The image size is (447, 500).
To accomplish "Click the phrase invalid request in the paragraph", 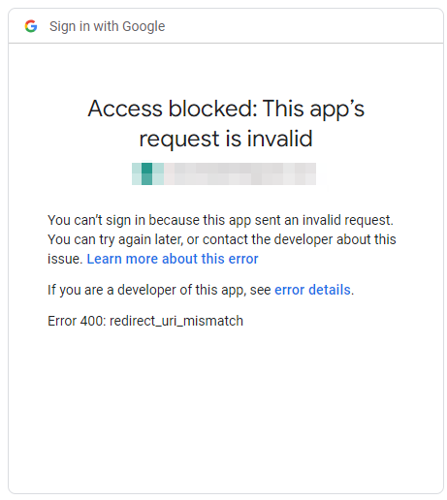I will [x=347, y=220].
